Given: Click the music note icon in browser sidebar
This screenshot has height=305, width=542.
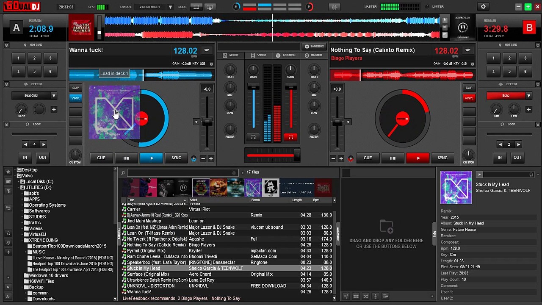Looking at the screenshot, I should click(x=8, y=233).
